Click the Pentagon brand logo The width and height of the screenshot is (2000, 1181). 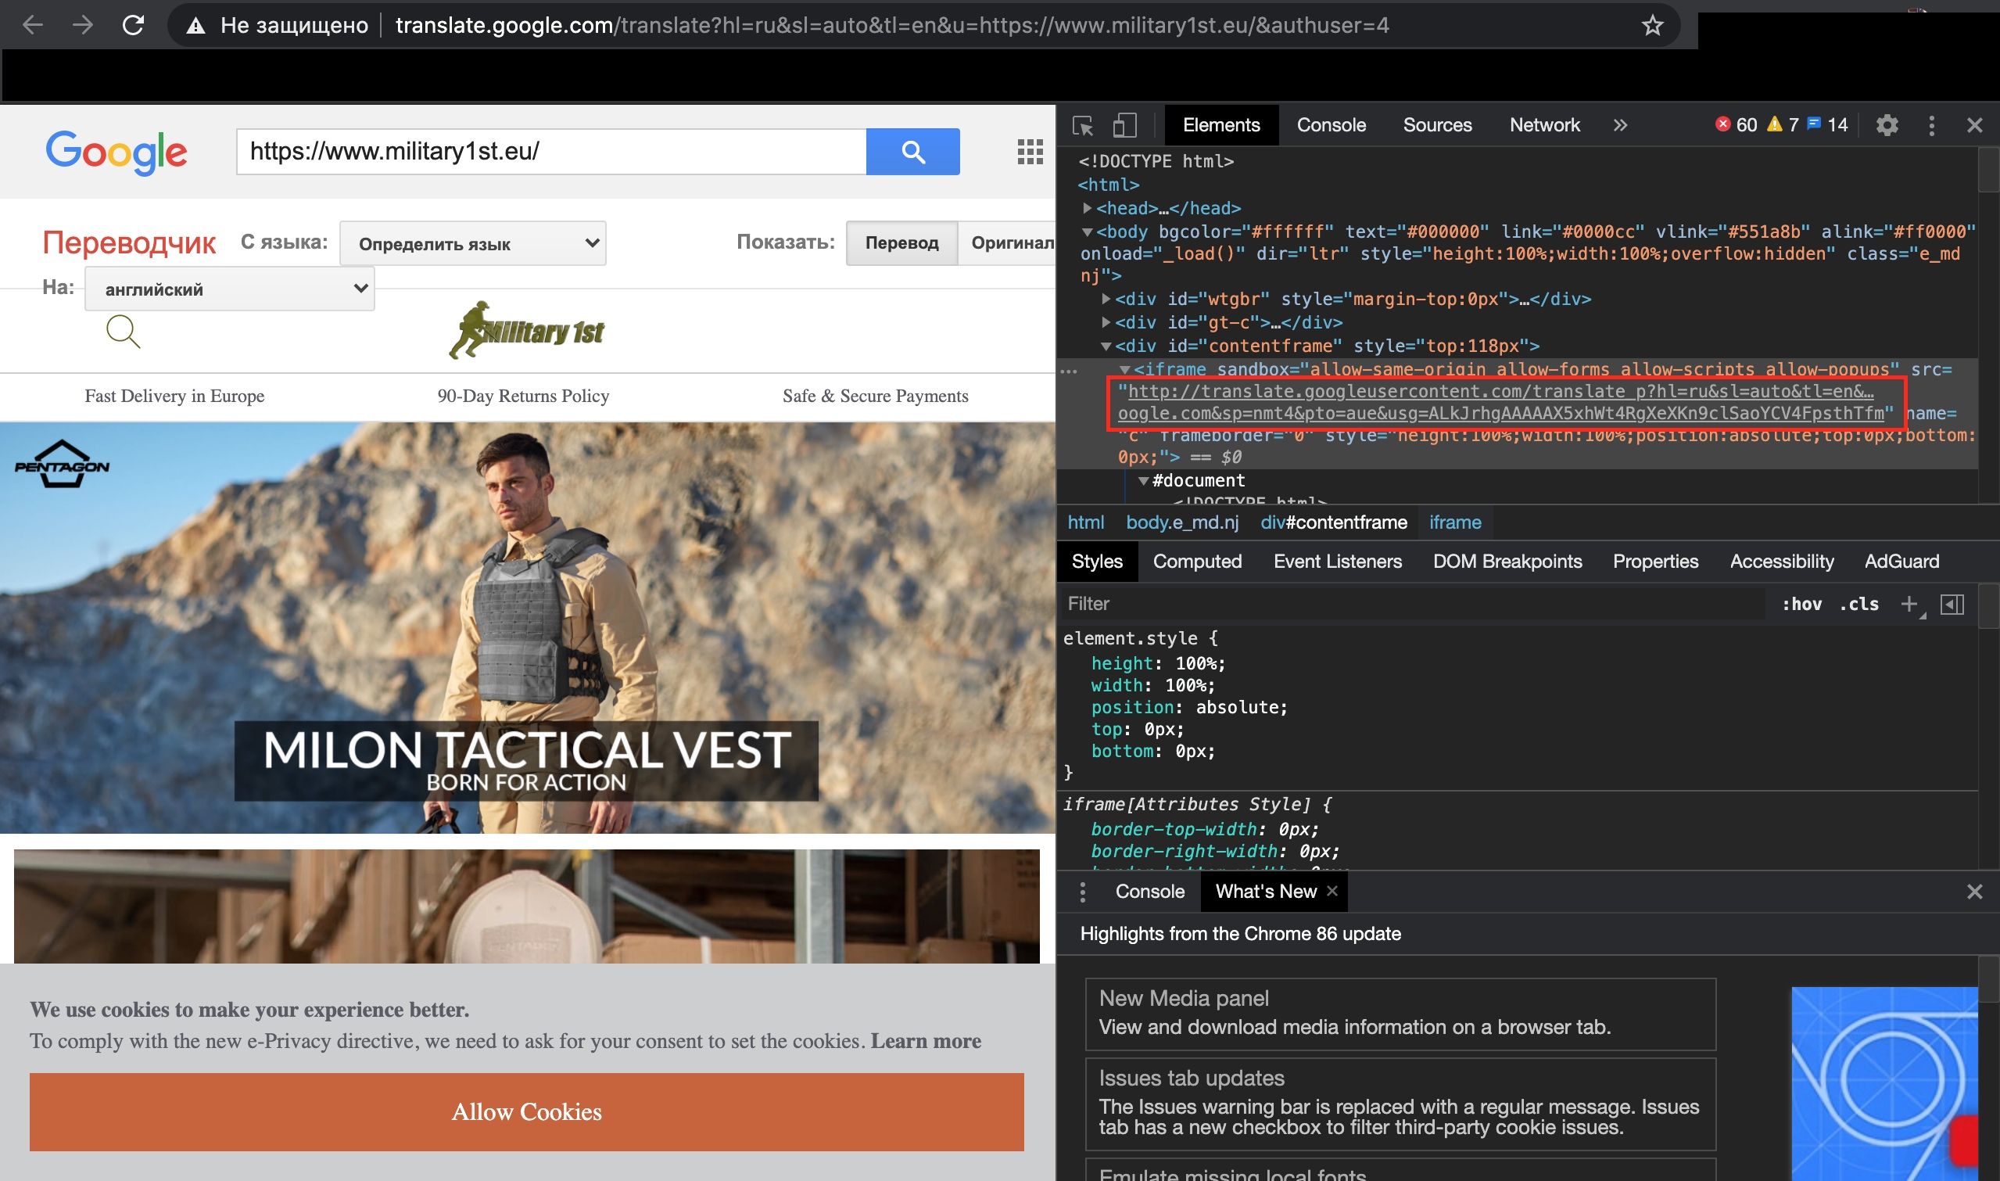[62, 463]
